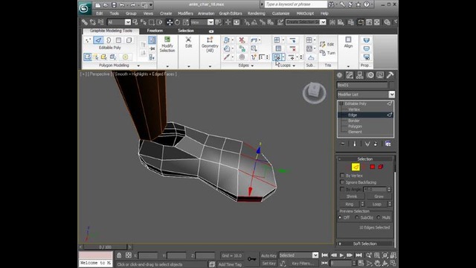Select the Move transform tool

click(170, 22)
